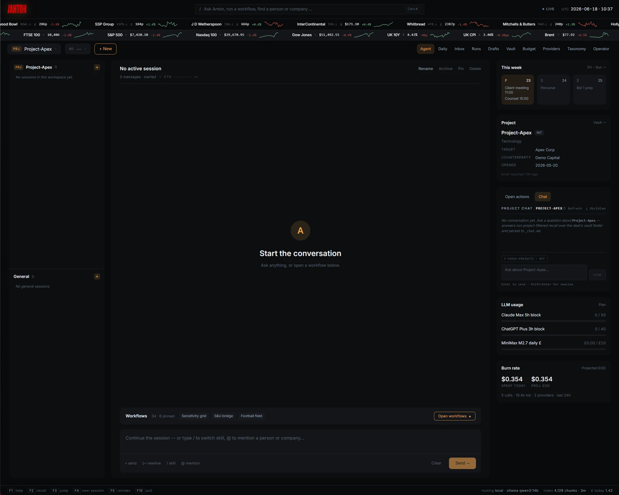This screenshot has width=619, height=495.
Task: Expand the Open workflows menu
Action: pos(455,416)
